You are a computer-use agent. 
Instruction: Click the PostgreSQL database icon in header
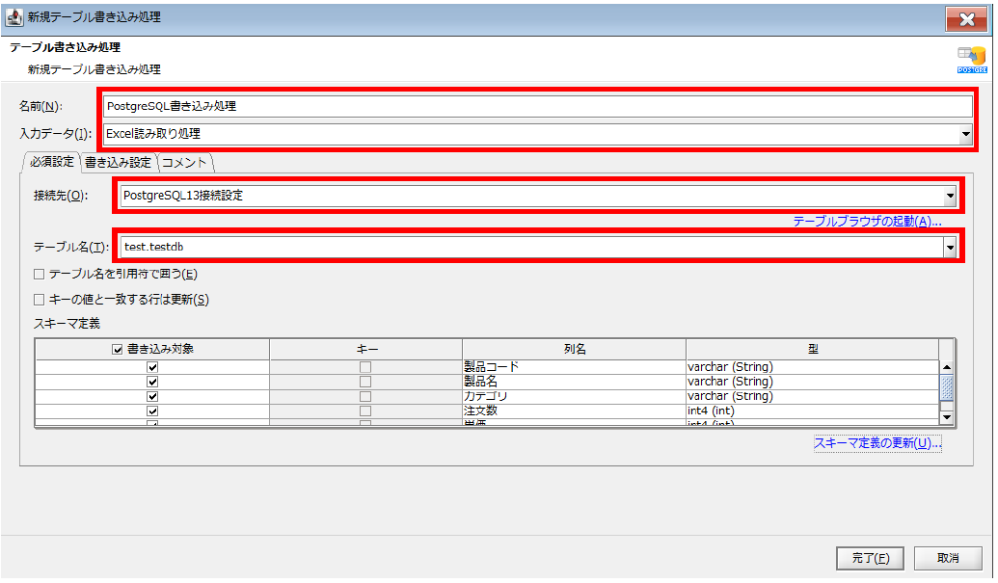(970, 59)
